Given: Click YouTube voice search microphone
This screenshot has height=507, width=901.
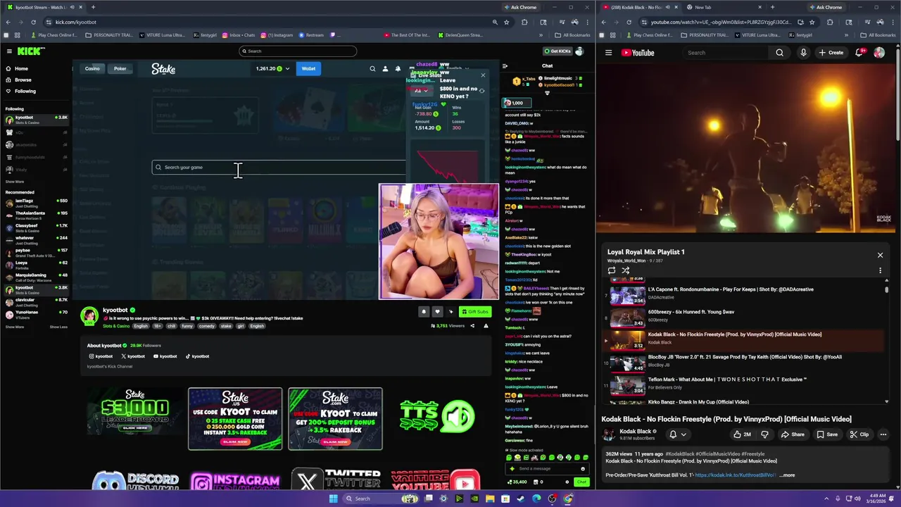Looking at the screenshot, I should [803, 53].
